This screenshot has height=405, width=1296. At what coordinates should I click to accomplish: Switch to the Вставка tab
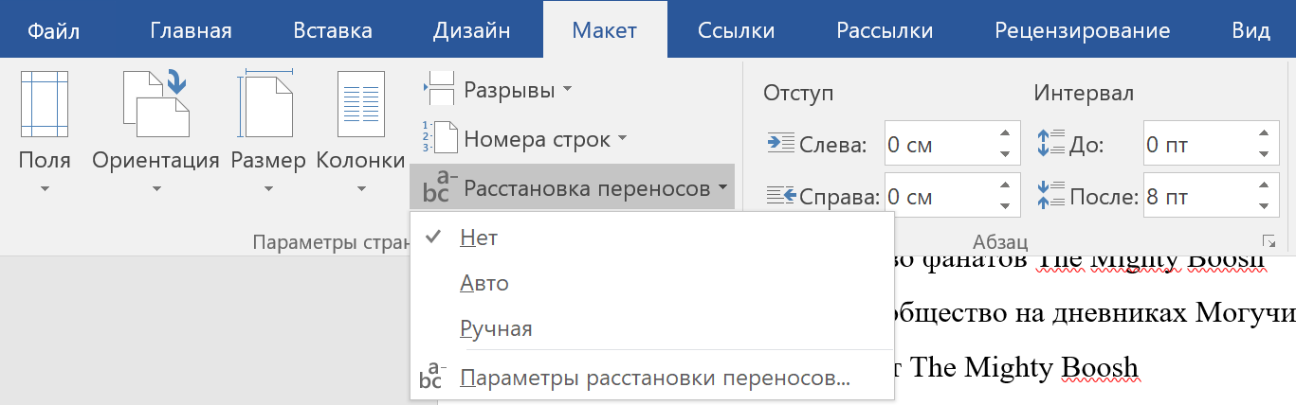(332, 30)
